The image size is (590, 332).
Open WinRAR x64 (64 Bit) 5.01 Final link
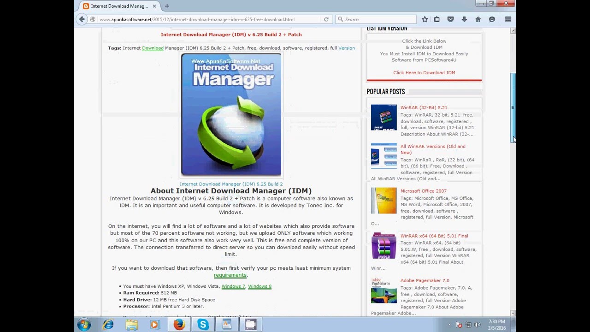pyautogui.click(x=434, y=236)
